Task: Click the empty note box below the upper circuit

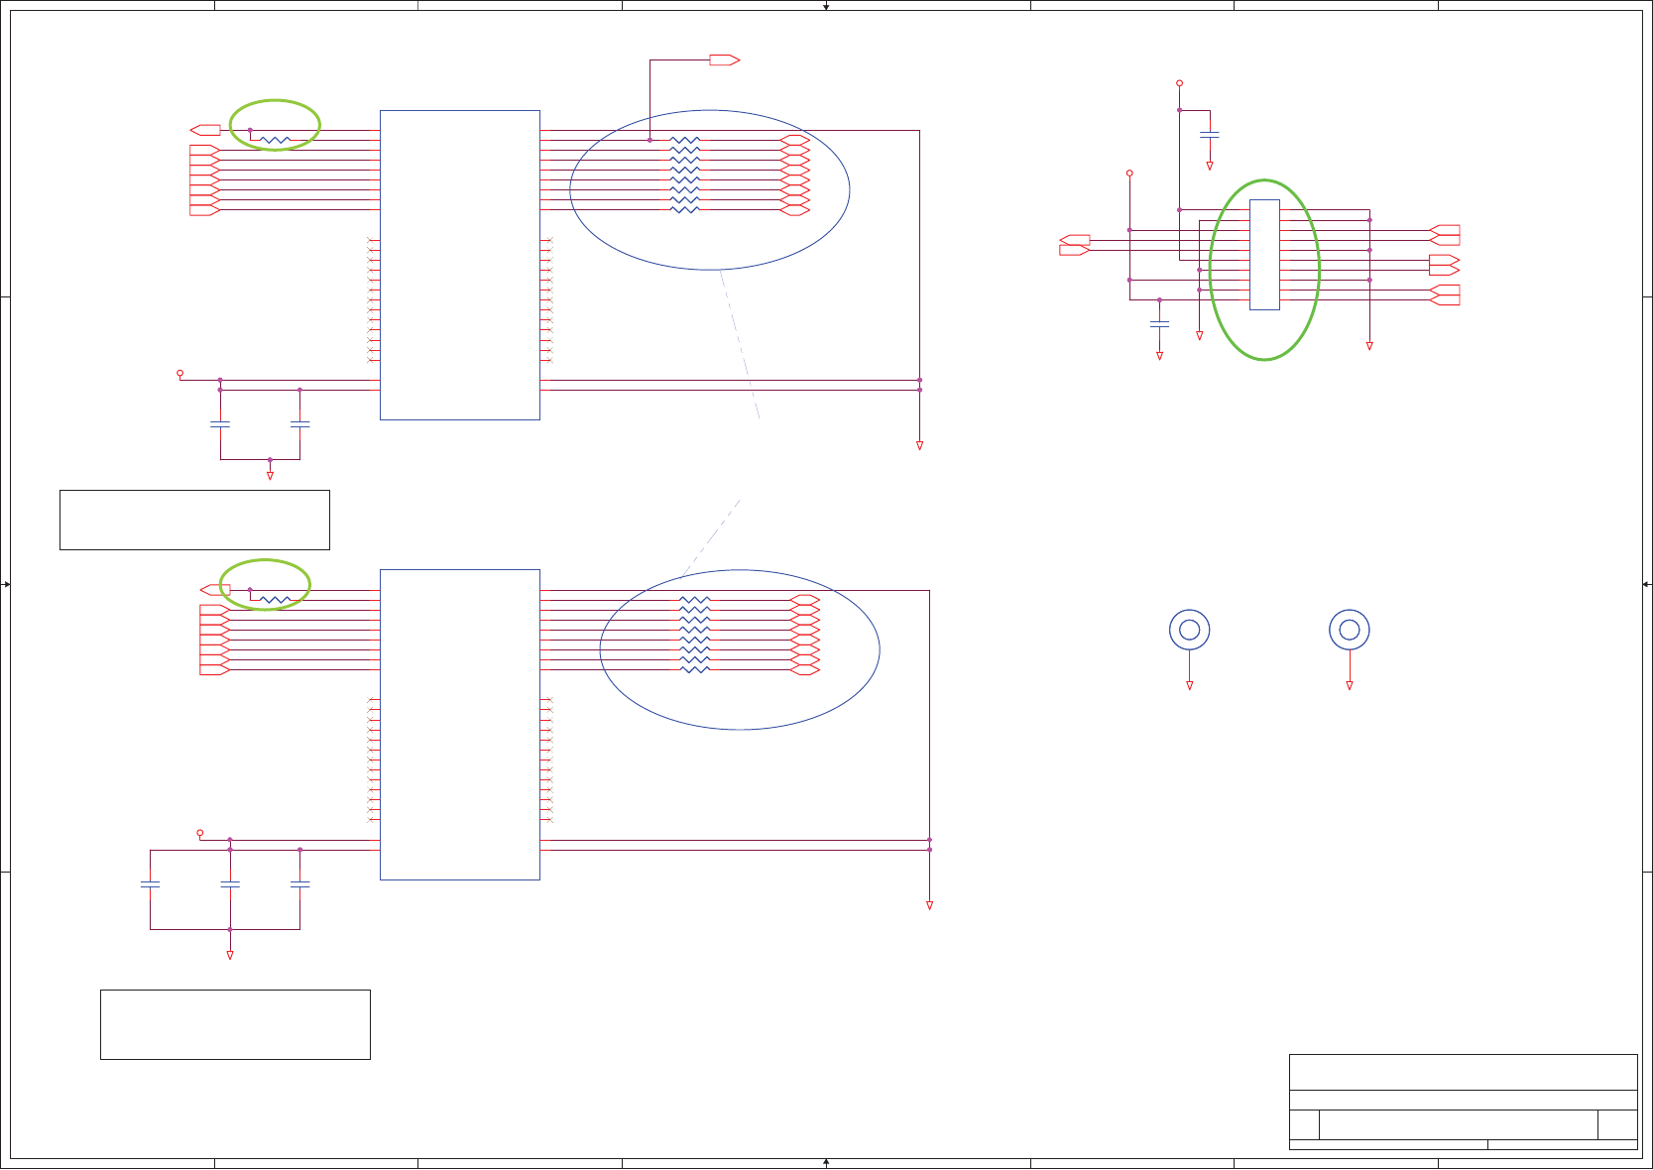Action: pyautogui.click(x=194, y=520)
